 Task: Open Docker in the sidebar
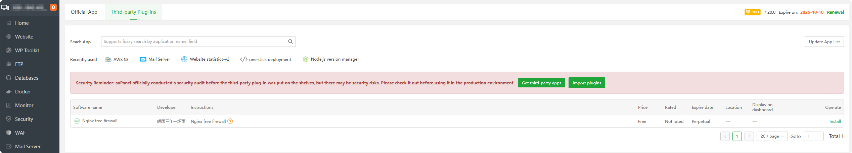click(x=23, y=92)
